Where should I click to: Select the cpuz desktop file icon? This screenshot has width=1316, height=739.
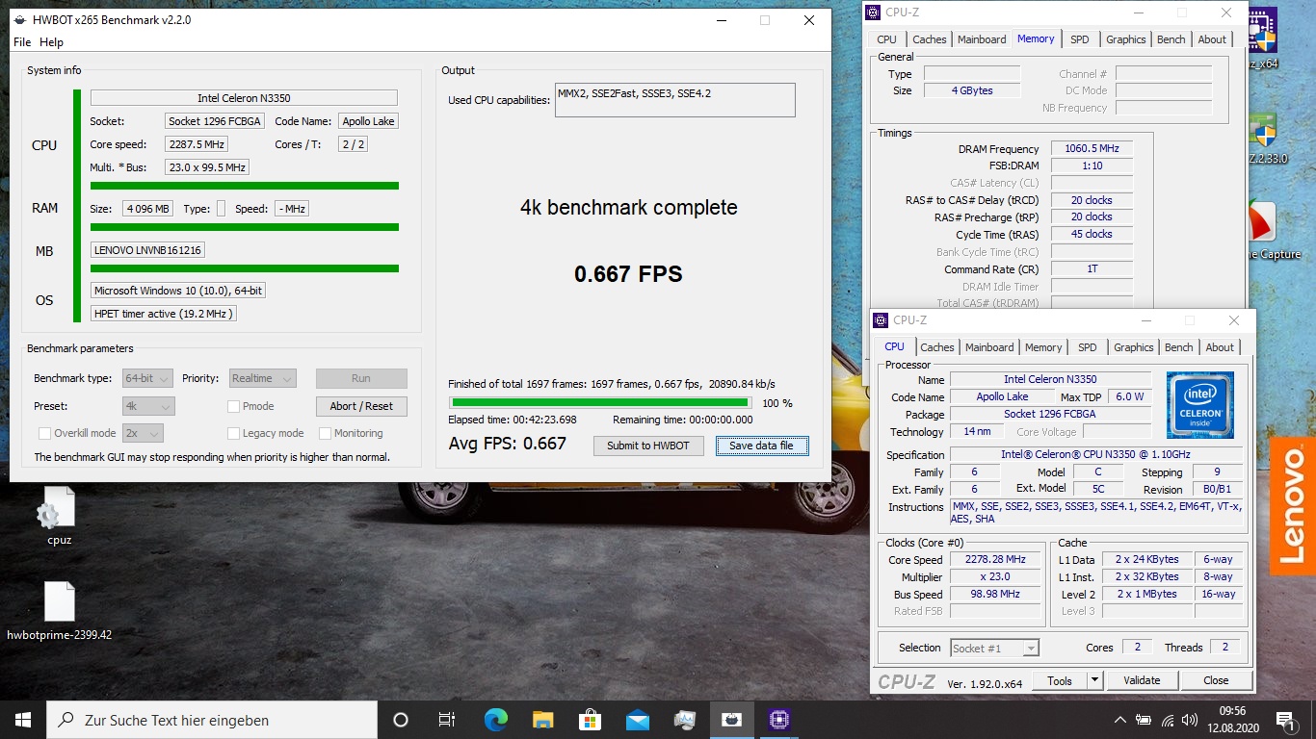point(59,516)
